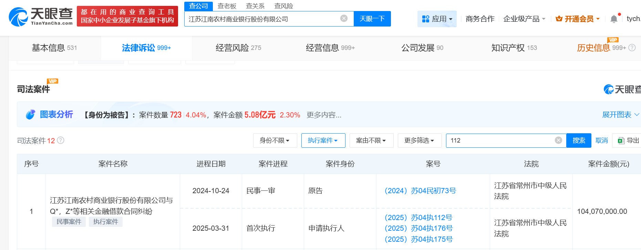Open the 基本信息 tab

54,48
